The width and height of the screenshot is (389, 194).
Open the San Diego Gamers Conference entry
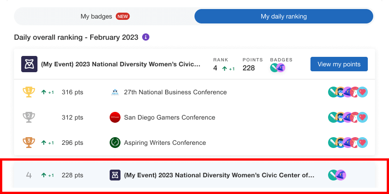pyautogui.click(x=169, y=117)
